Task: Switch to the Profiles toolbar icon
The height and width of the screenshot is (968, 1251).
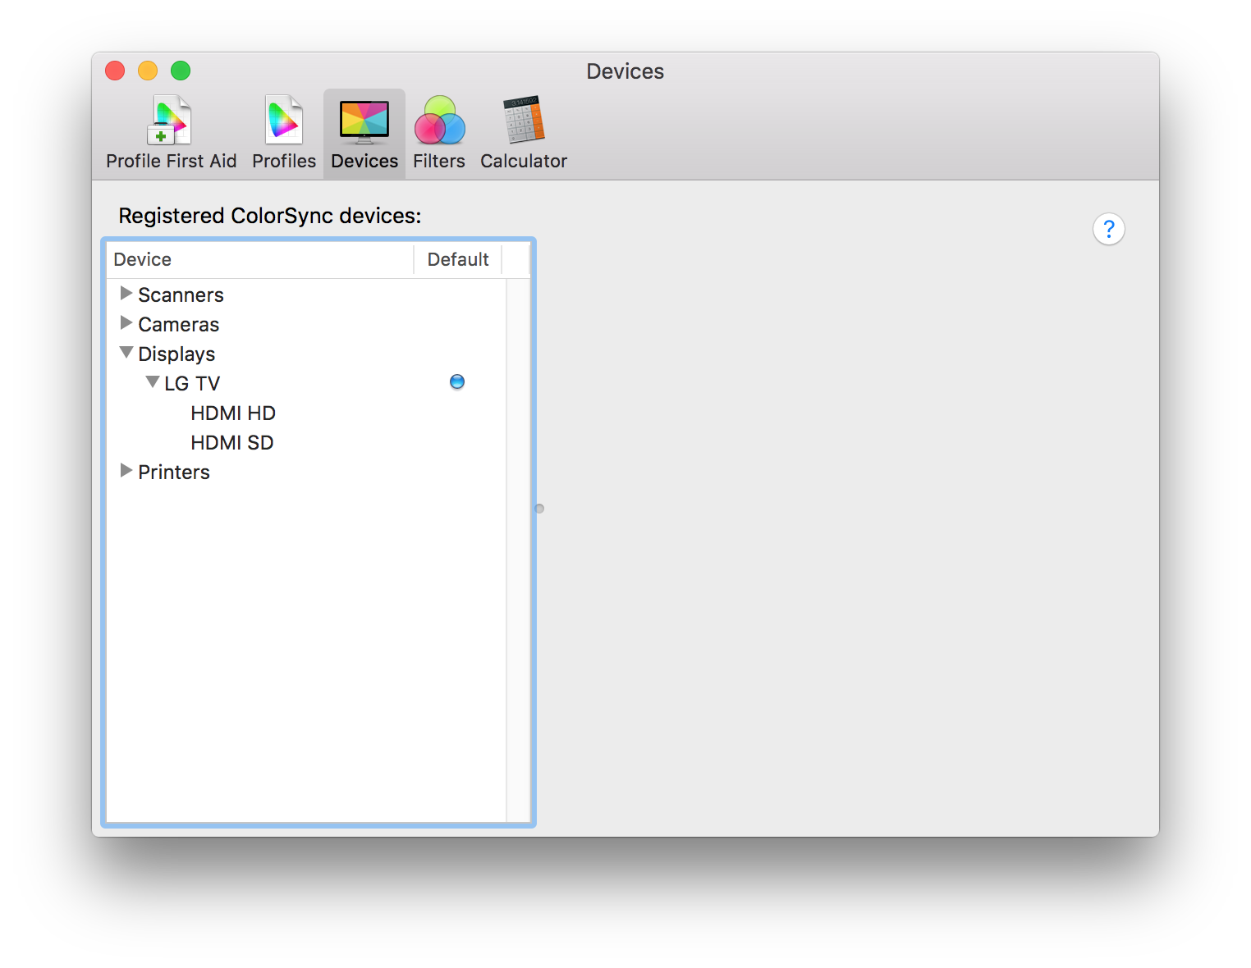Action: click(x=284, y=132)
